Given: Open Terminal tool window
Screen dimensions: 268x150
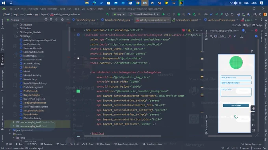Looking at the screenshot, I should pyautogui.click(x=47, y=144).
